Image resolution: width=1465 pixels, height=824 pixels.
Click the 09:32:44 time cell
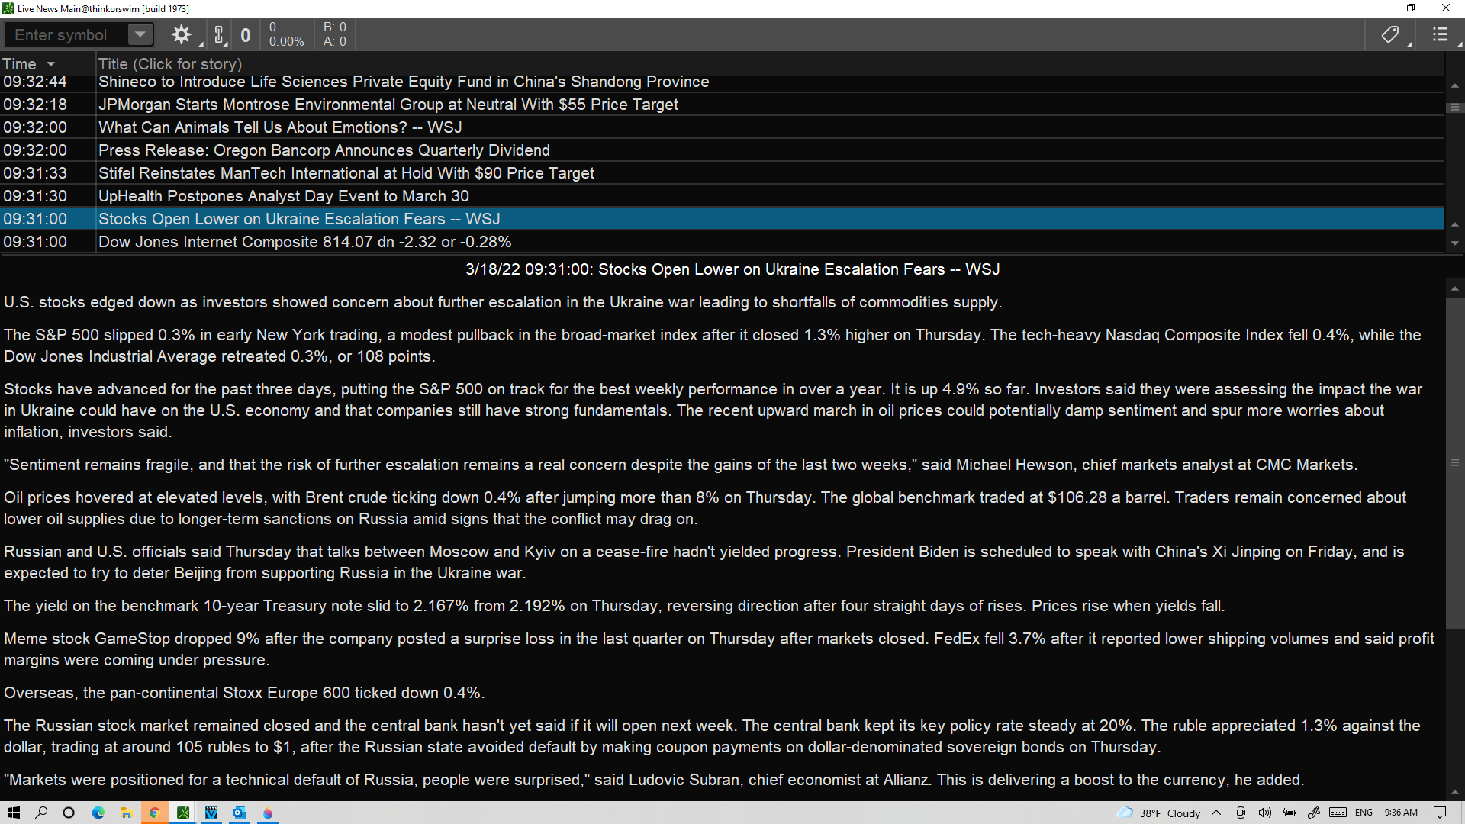pos(35,82)
